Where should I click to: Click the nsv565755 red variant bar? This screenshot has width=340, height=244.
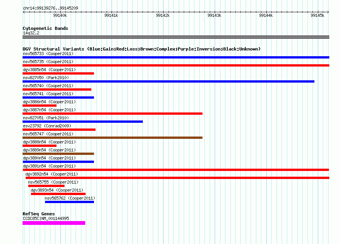click(46, 186)
